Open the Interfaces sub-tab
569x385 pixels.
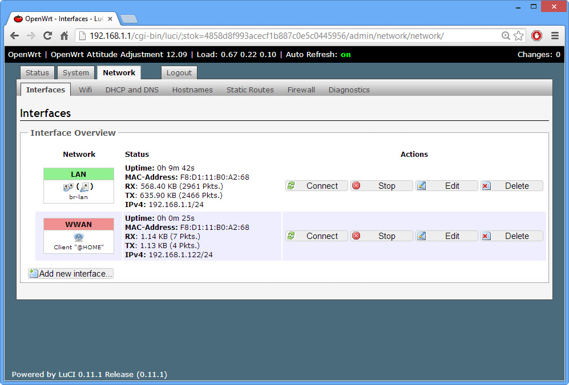[x=45, y=90]
